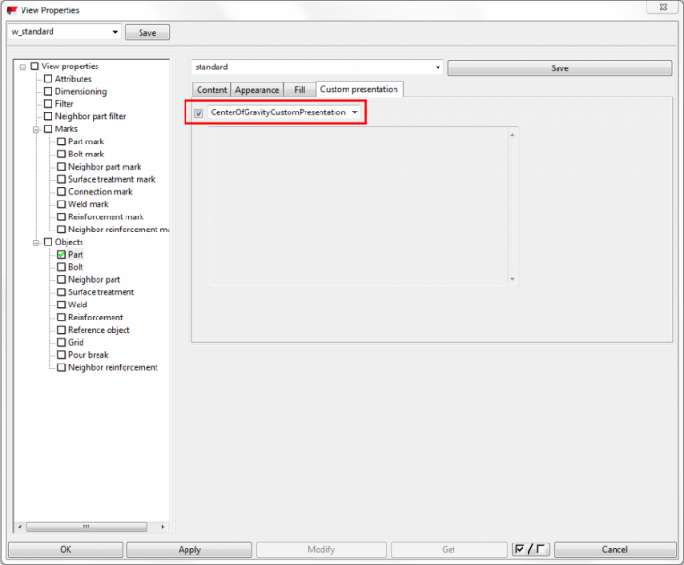Click the Cancel button

coord(615,549)
